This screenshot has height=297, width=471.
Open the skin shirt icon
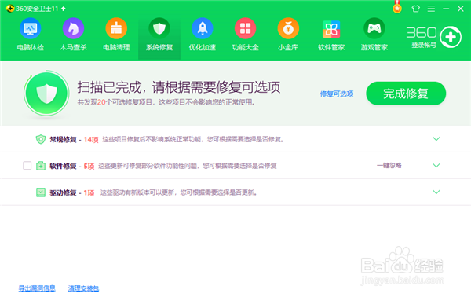coord(416,9)
